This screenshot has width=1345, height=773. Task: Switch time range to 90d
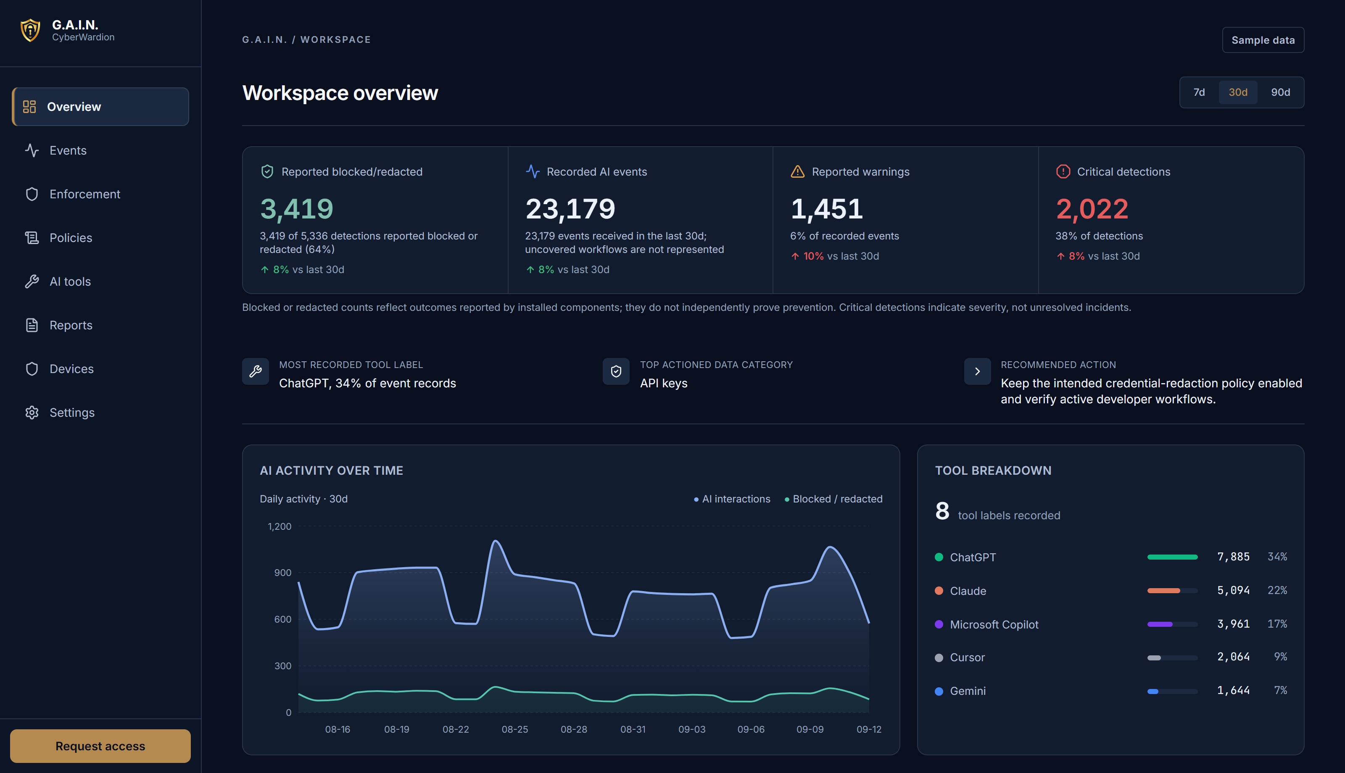[1280, 92]
